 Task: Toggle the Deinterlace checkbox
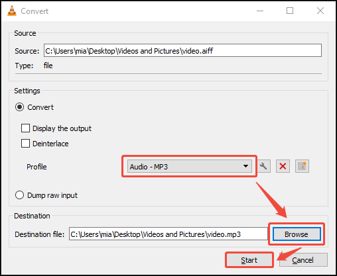[25, 144]
